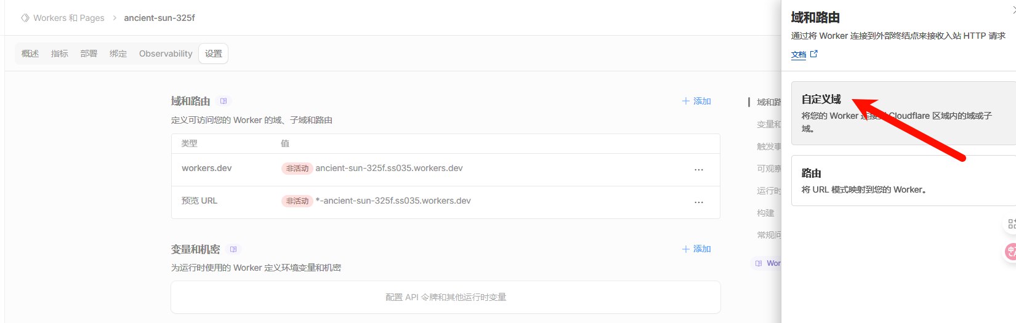Open three-dot menu for 预览 URL row
The height and width of the screenshot is (323, 1016).
pos(698,202)
